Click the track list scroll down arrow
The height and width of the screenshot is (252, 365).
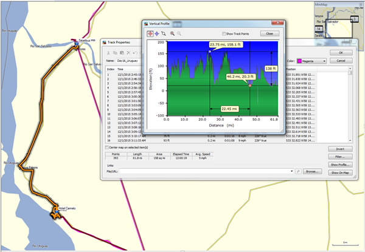pyautogui.click(x=350, y=141)
